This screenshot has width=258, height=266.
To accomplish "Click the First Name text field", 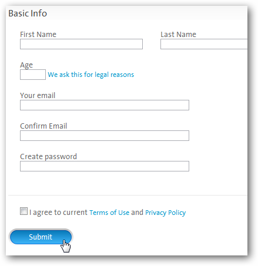I will pyautogui.click(x=81, y=44).
